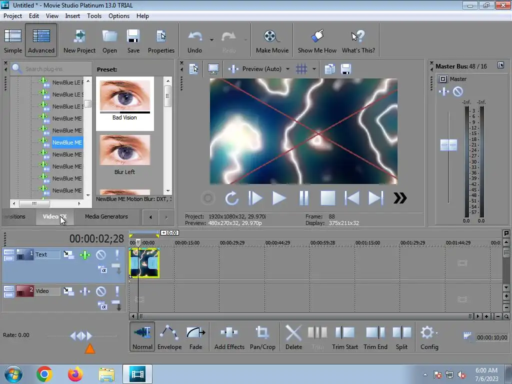Viewport: 512px width, 384px height.
Task: Click Make Movie
Action: pos(272,41)
